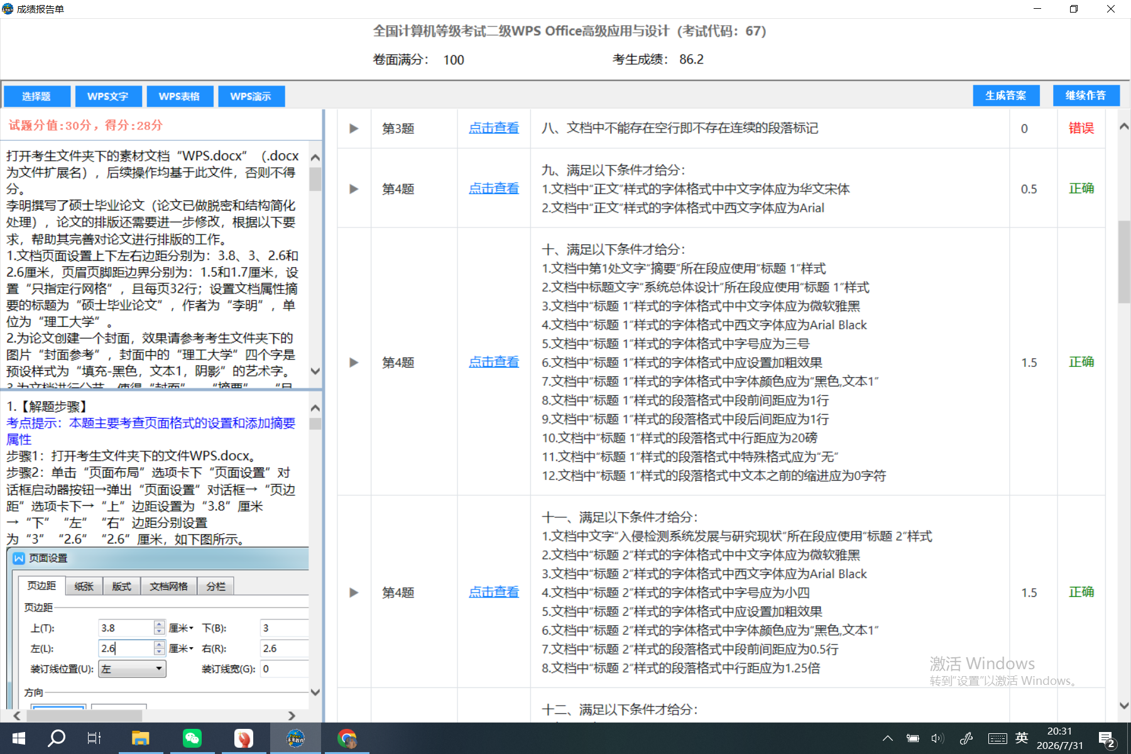The height and width of the screenshot is (754, 1131).
Task: Click the 左(L) margin spinner arrows
Action: (x=160, y=648)
